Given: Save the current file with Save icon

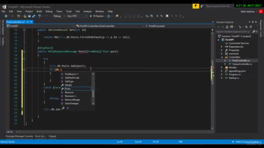Looking at the screenshot, I should point(29,16).
